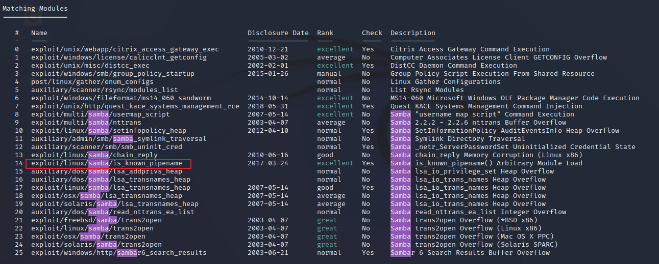Select module path exploit/linux/samba/setinfopolicy_heap
Image resolution: width=659 pixels, height=264 pixels.
click(109, 131)
